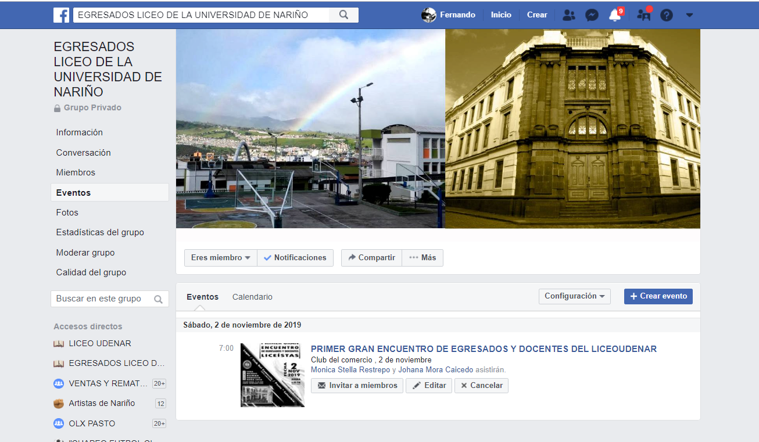
Task: Open Fernando's profile picture
Action: pyautogui.click(x=429, y=15)
